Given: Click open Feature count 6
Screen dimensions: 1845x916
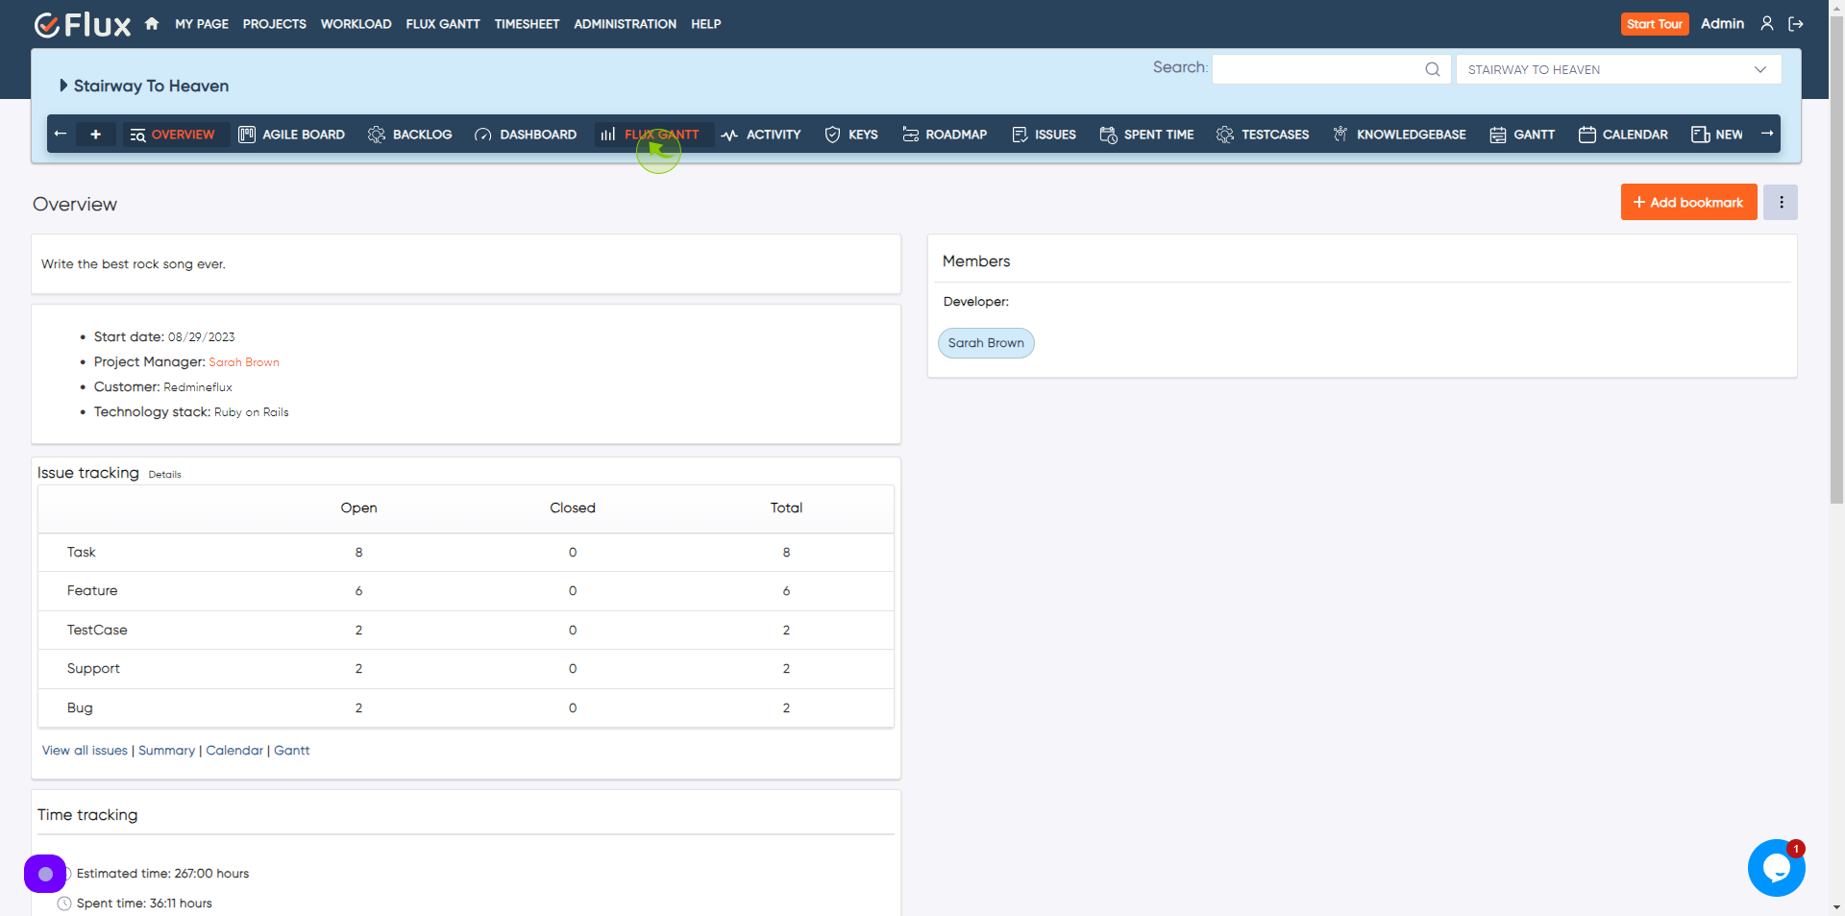Looking at the screenshot, I should pos(358,591).
